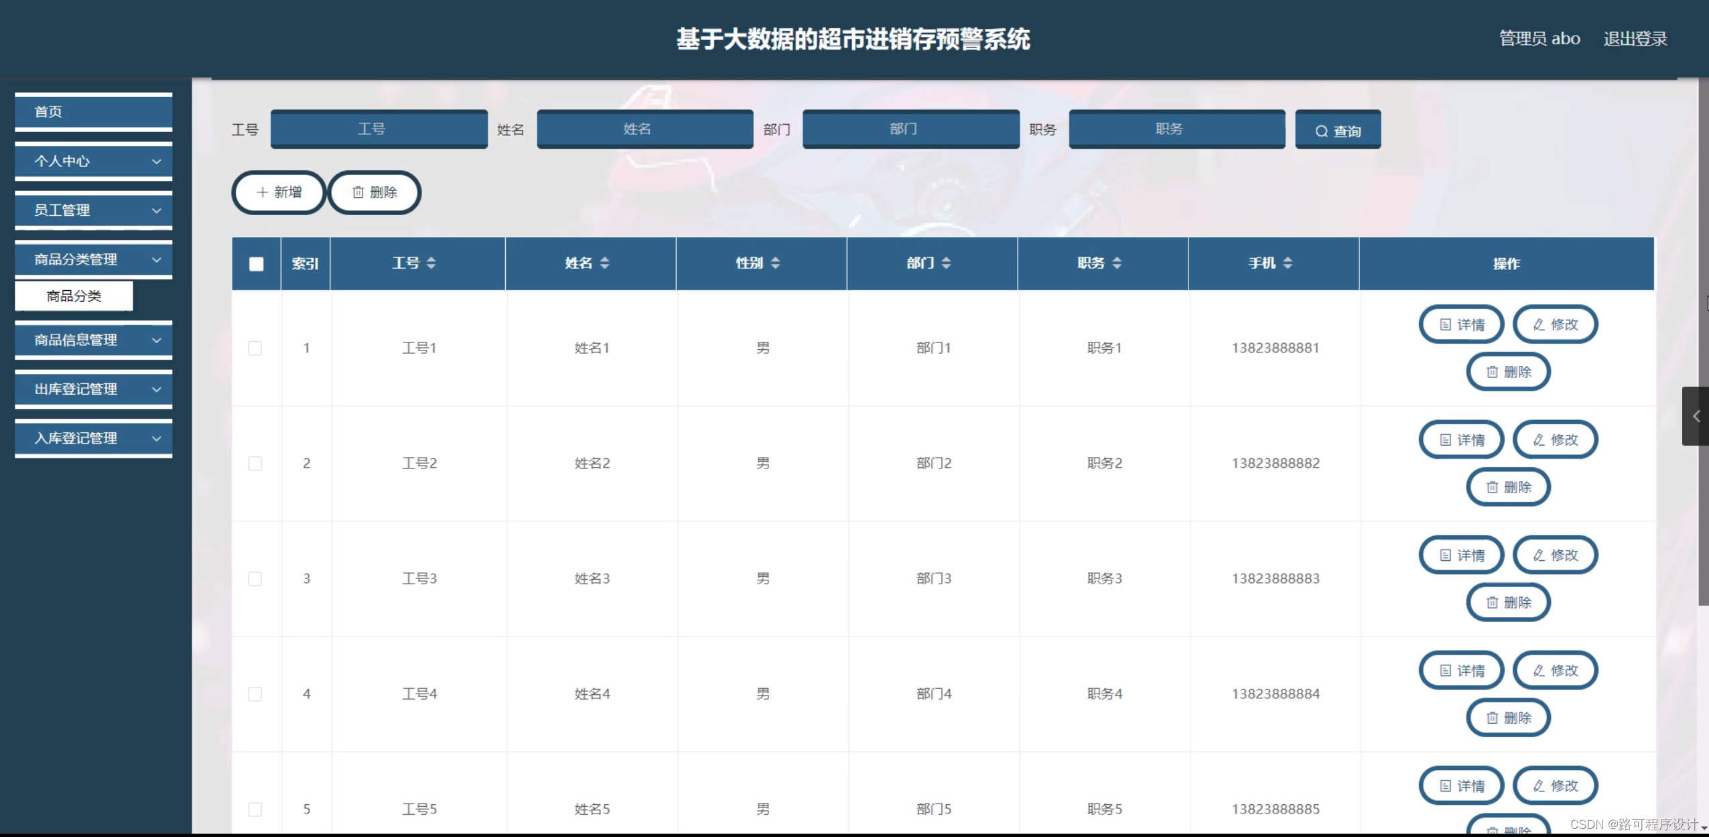Expand the 员工管理 sidebar menu

pos(93,210)
